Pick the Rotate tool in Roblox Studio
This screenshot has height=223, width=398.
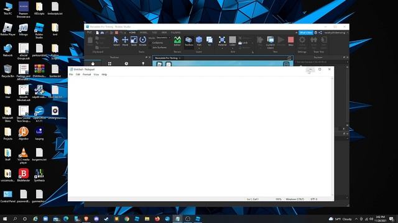pos(142,41)
